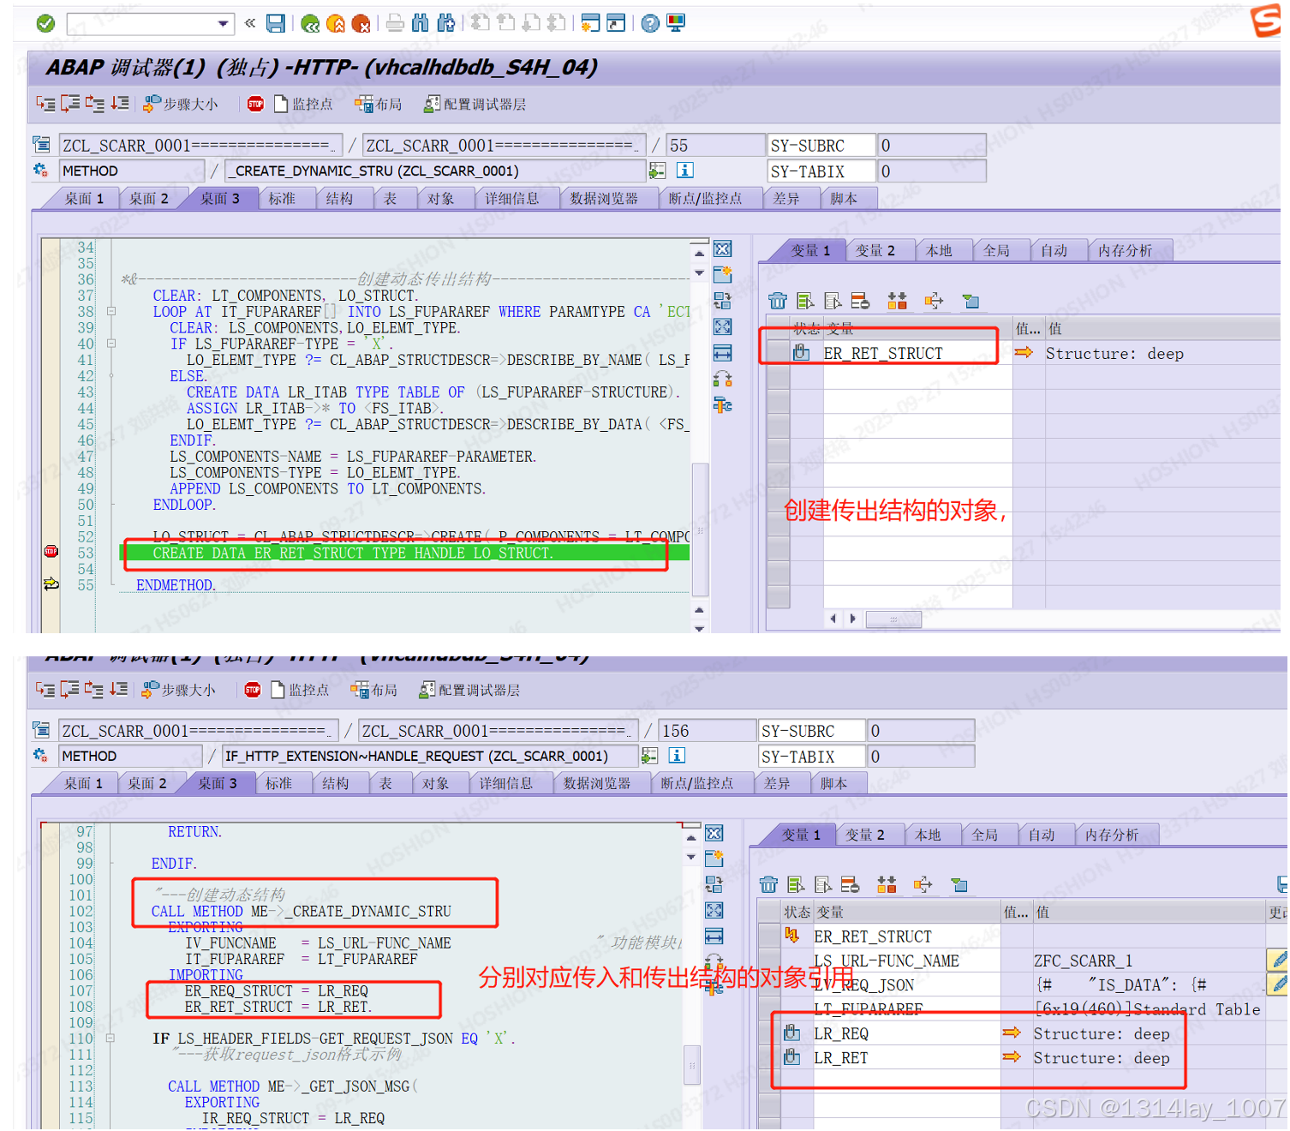Click pencil edit icon beside ZFC_SCARR_1 value
The image size is (1290, 1131).
pyautogui.click(x=1279, y=960)
